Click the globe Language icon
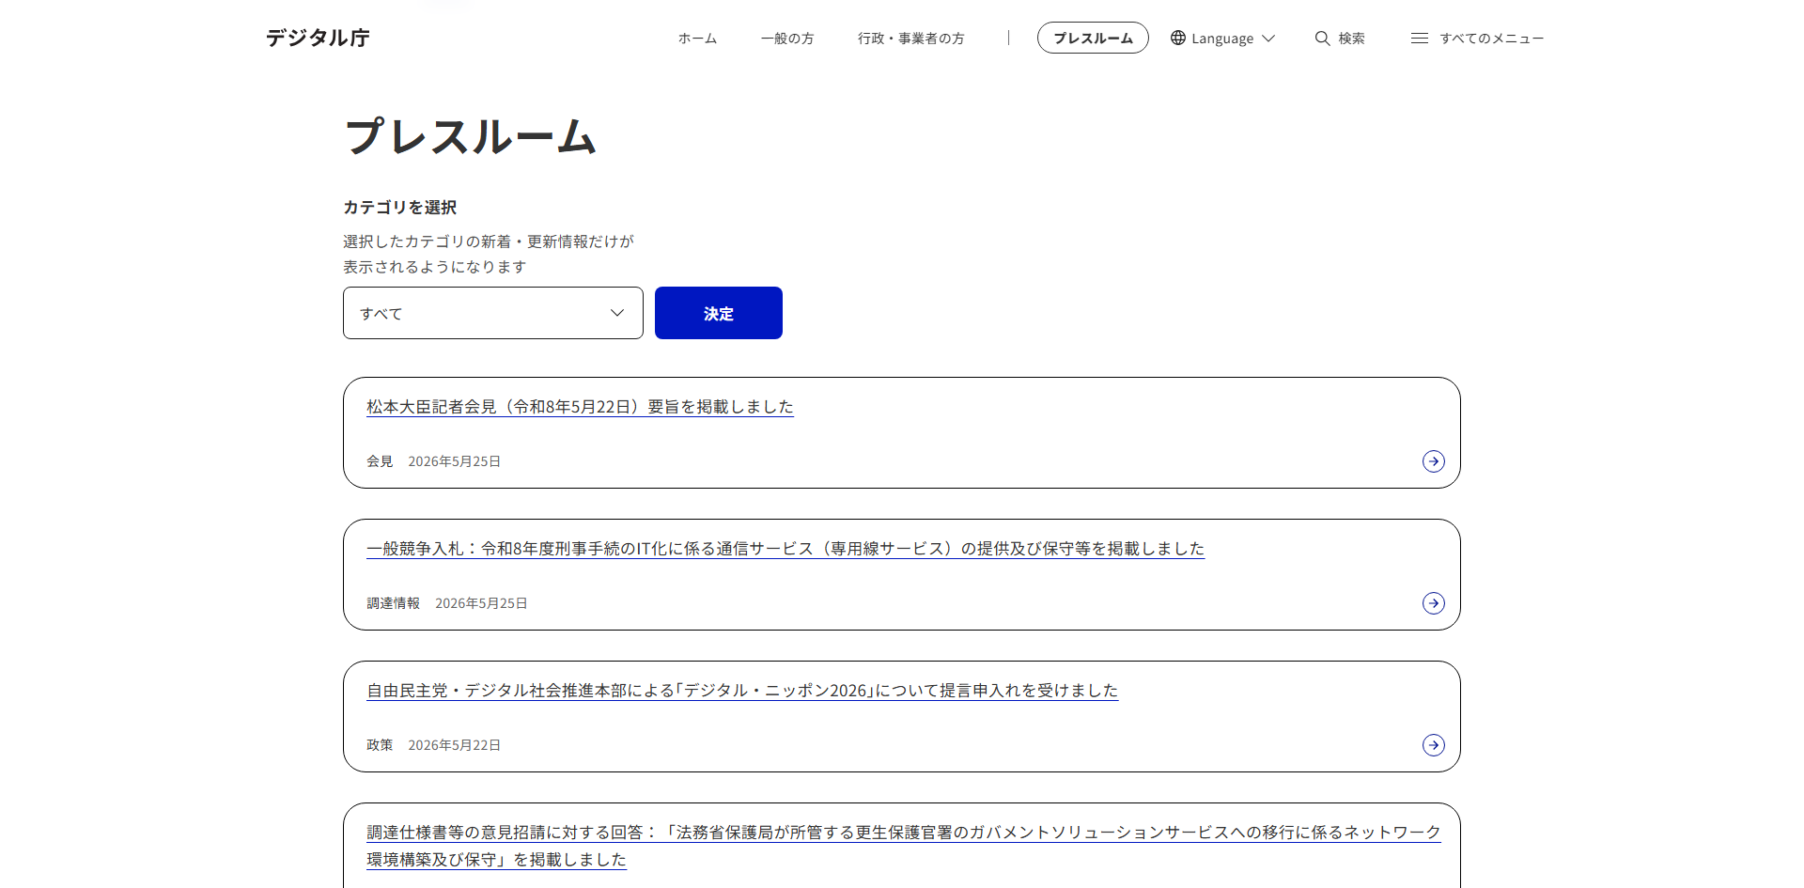 (x=1178, y=38)
